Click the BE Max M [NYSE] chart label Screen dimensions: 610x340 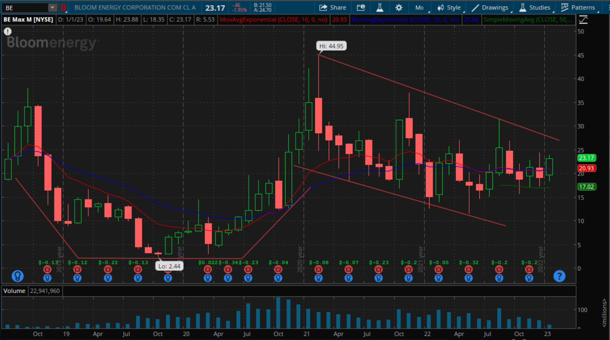click(x=28, y=20)
